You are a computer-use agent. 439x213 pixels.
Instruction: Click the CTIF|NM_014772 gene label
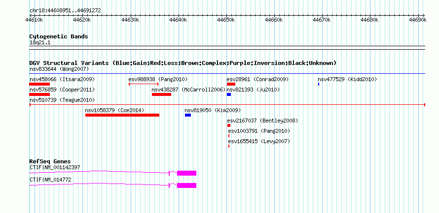tap(50, 180)
